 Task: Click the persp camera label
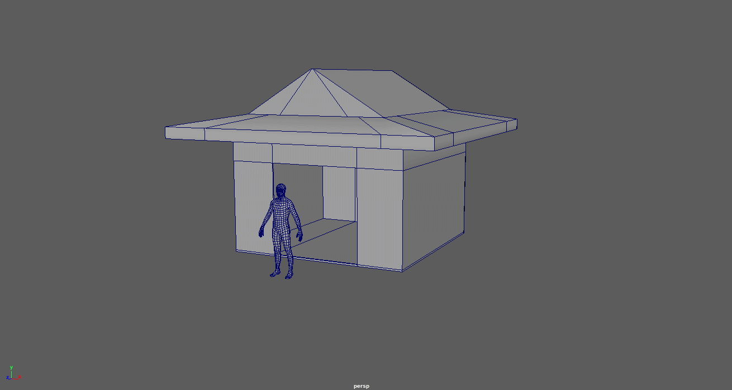point(361,386)
